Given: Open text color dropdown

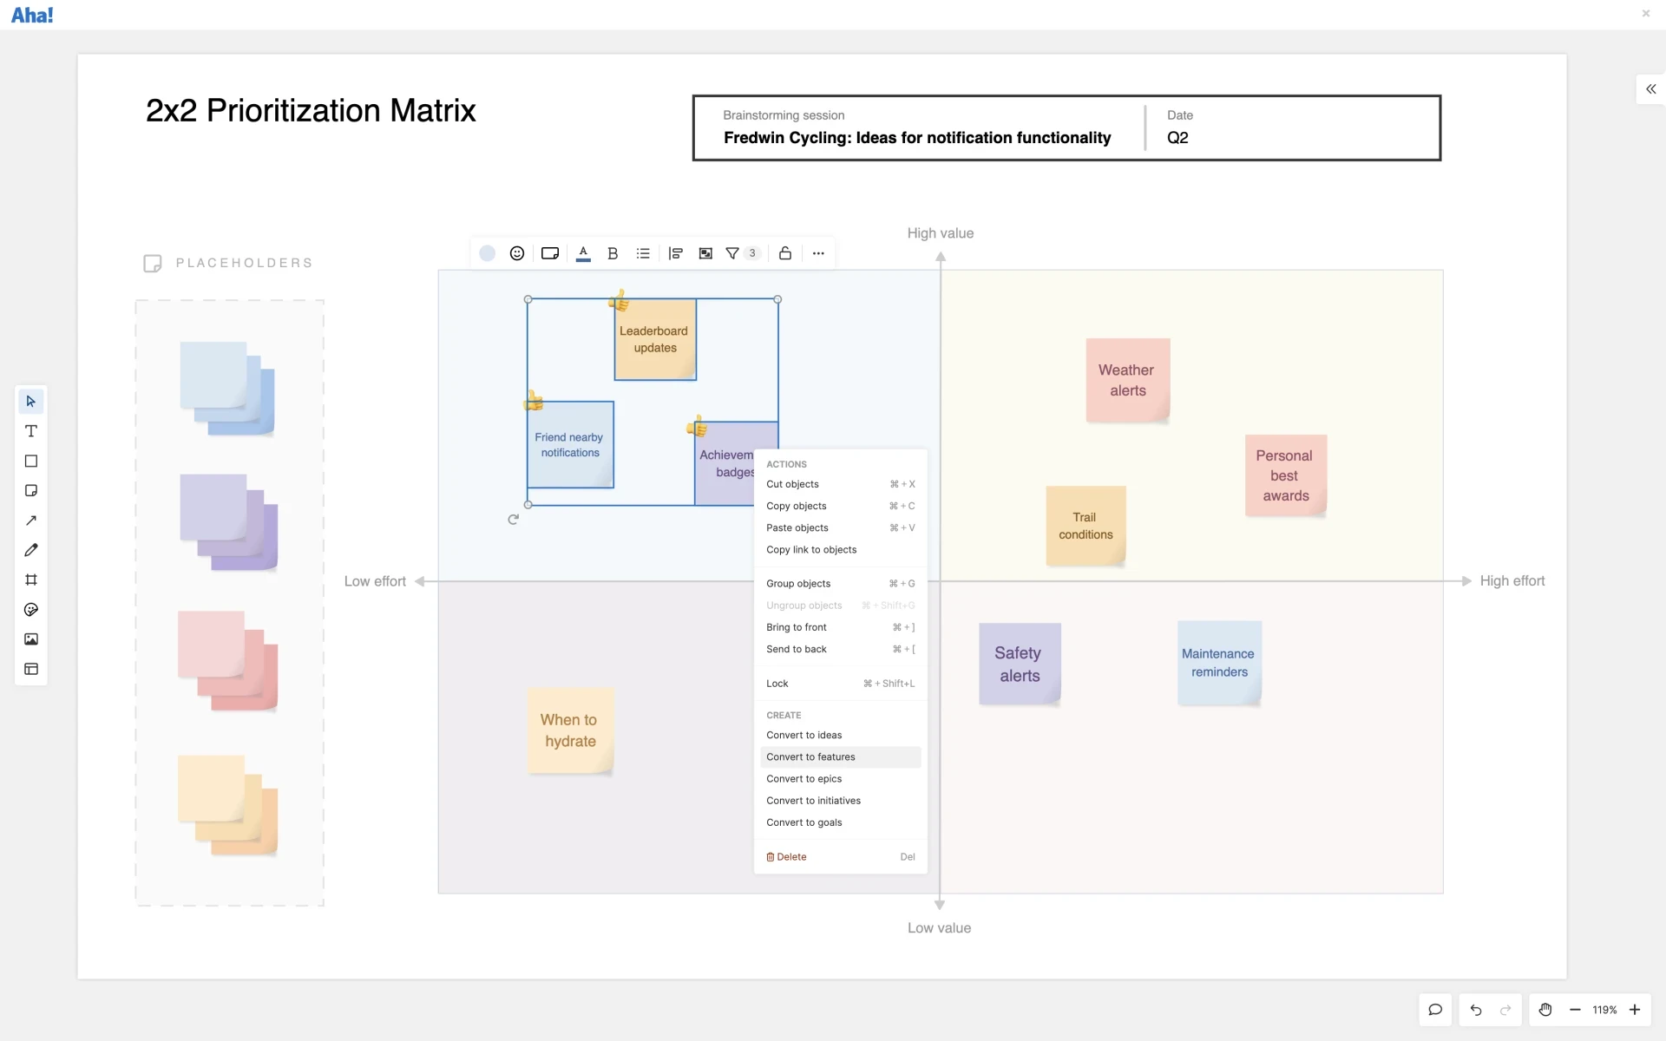Looking at the screenshot, I should coord(583,253).
